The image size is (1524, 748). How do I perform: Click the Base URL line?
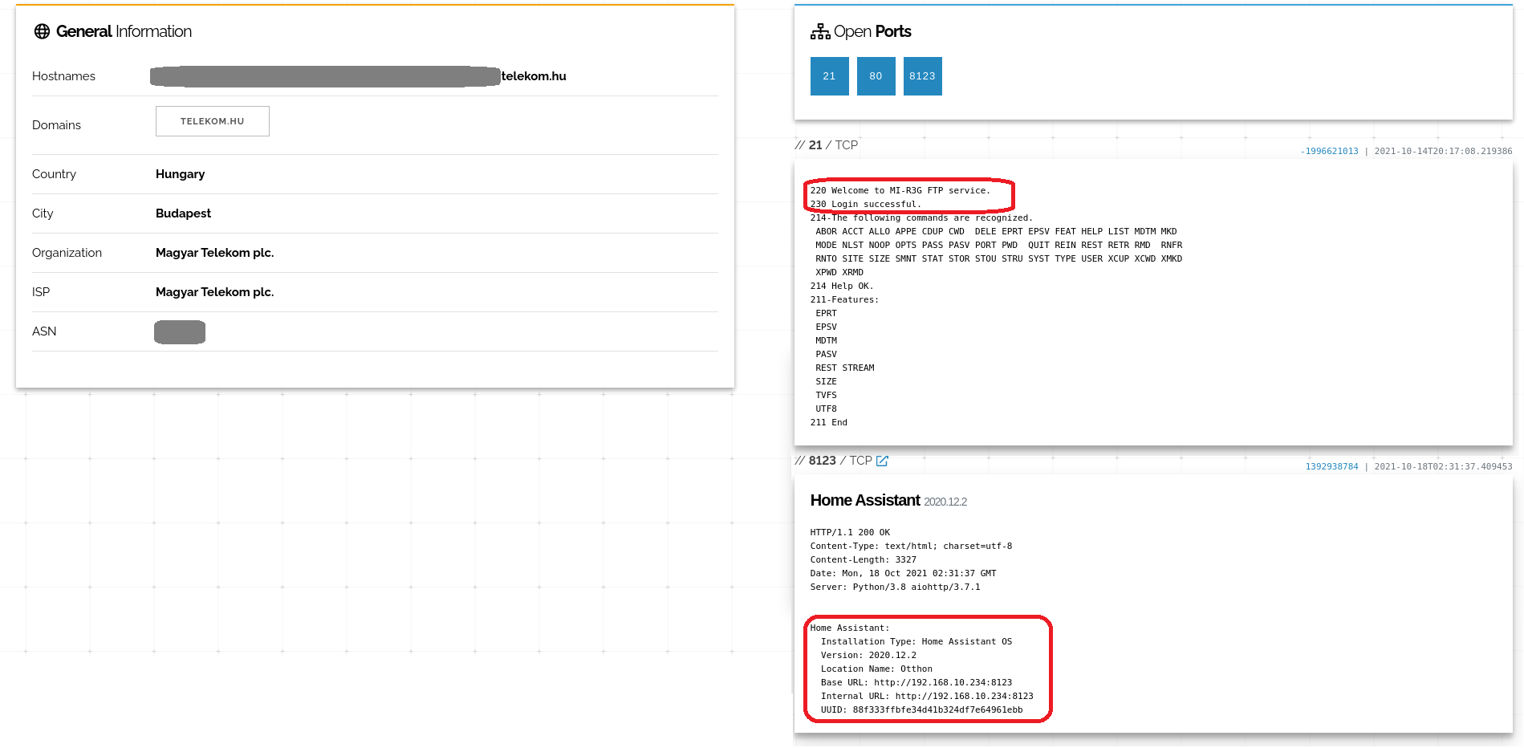[x=916, y=683]
